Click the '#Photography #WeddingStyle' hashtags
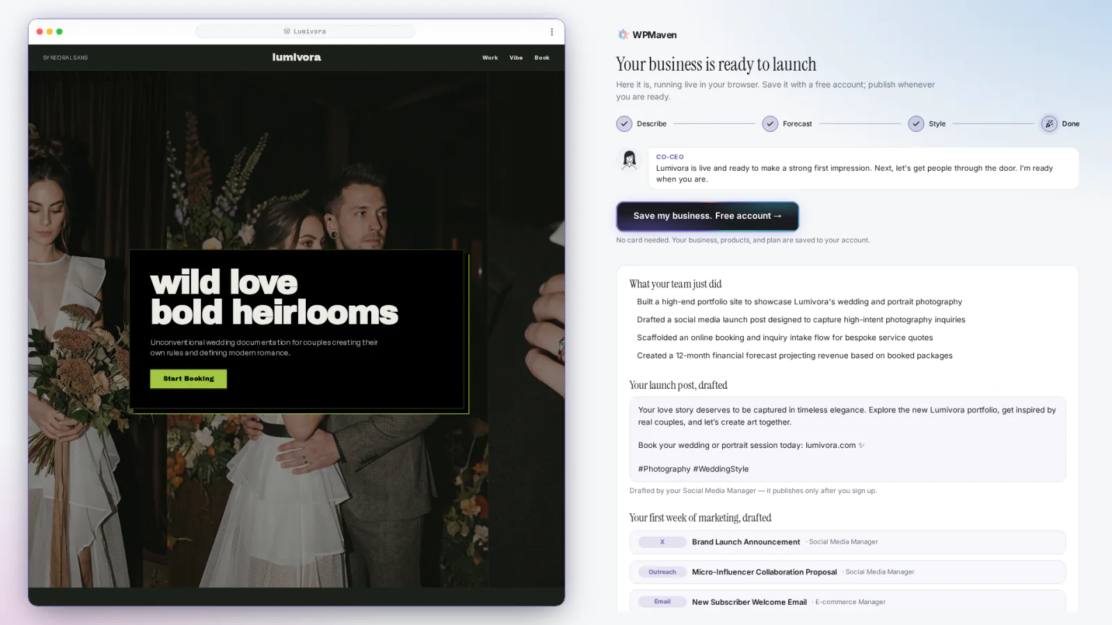This screenshot has width=1112, height=625. [x=694, y=469]
